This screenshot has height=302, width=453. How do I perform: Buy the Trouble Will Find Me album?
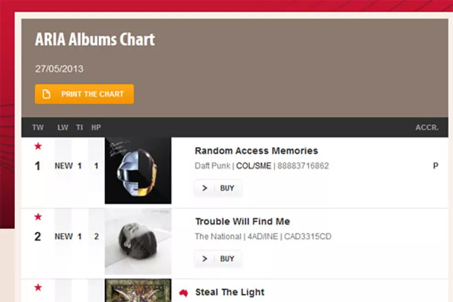click(227, 259)
